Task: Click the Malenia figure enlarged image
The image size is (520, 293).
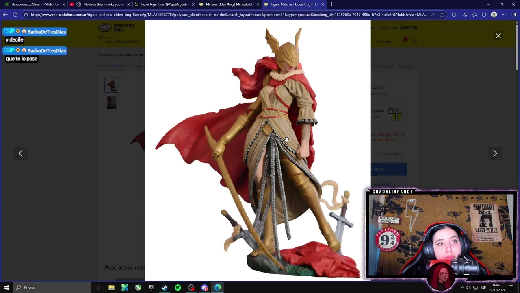Action: pyautogui.click(x=258, y=151)
